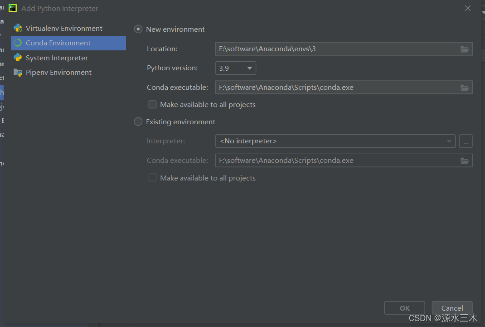This screenshot has height=327, width=485.
Task: Browse folder icon for existing environment Conda executable
Action: pyautogui.click(x=464, y=161)
